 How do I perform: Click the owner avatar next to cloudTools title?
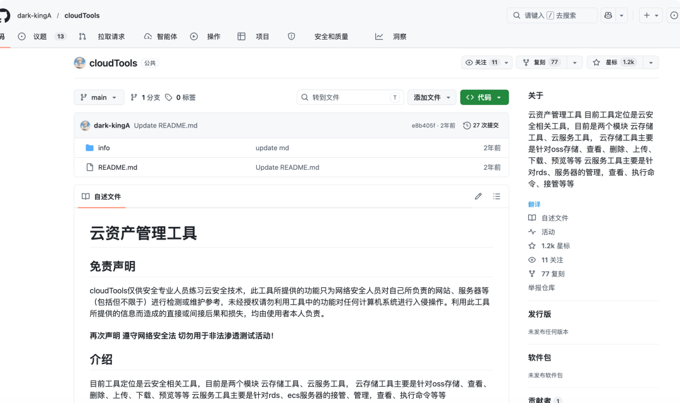point(80,63)
